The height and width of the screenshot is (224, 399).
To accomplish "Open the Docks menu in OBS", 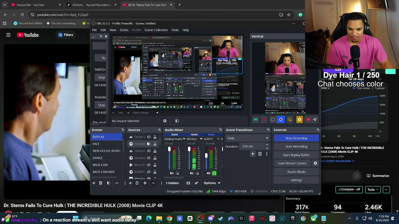I will pos(124,30).
